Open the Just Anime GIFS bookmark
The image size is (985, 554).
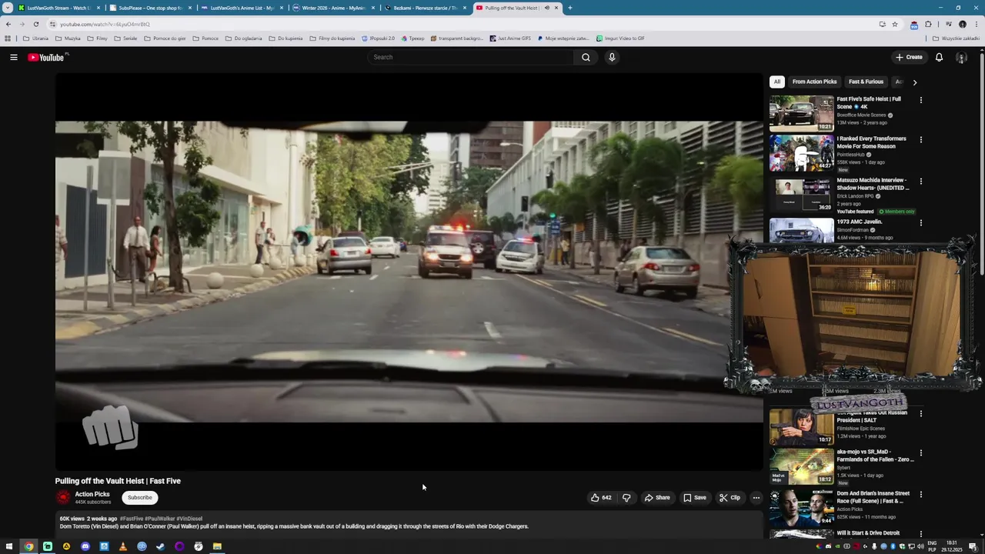pyautogui.click(x=510, y=38)
